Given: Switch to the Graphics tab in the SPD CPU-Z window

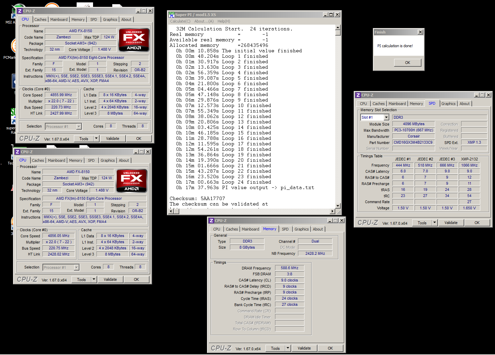Looking at the screenshot, I should tap(448, 104).
